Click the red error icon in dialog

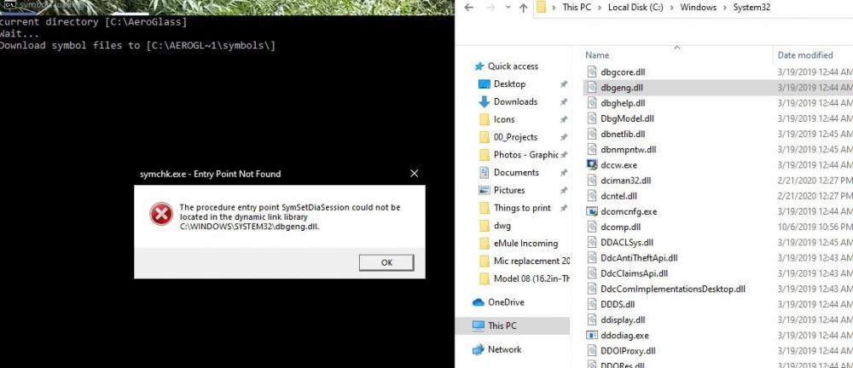161,214
